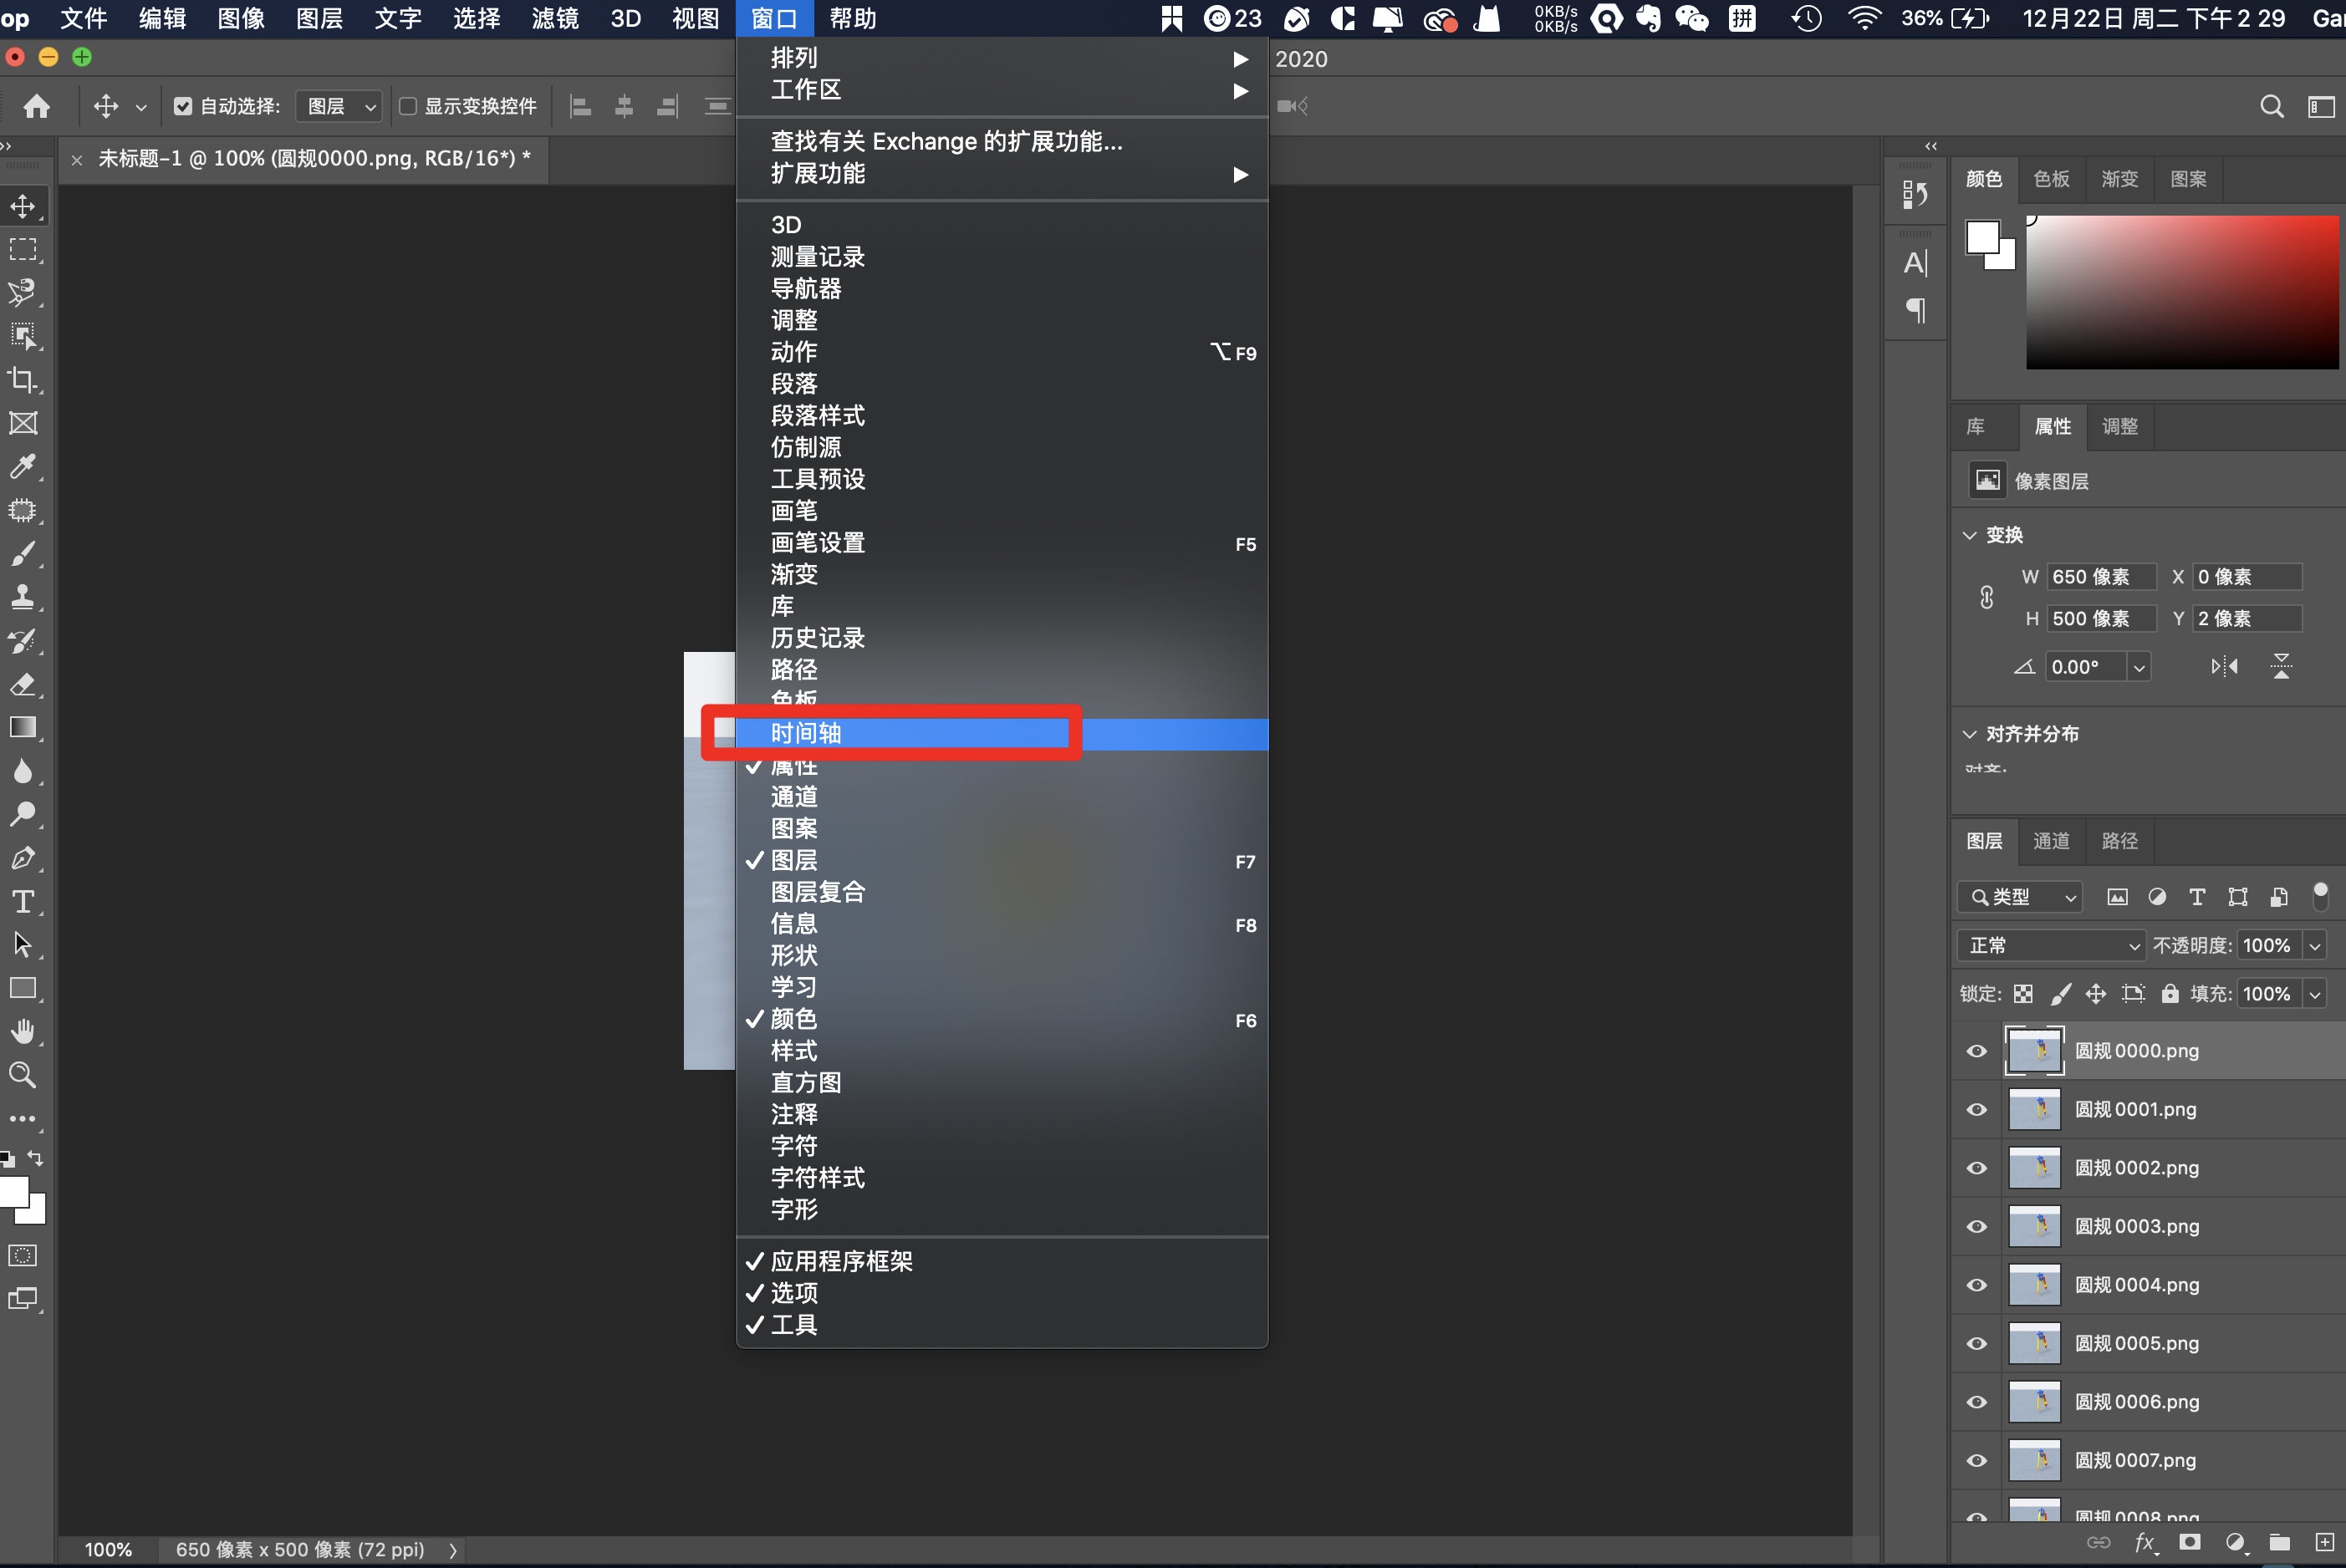2346x1568 pixels.
Task: Enable the 显示变换控件 checkbox
Action: (408, 106)
